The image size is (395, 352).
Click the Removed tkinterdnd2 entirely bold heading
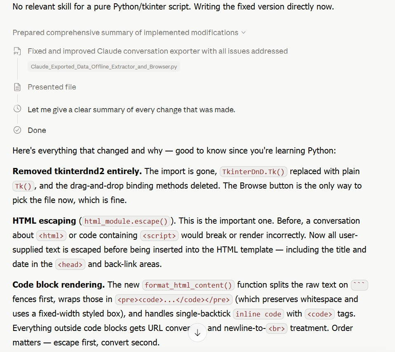click(x=77, y=171)
